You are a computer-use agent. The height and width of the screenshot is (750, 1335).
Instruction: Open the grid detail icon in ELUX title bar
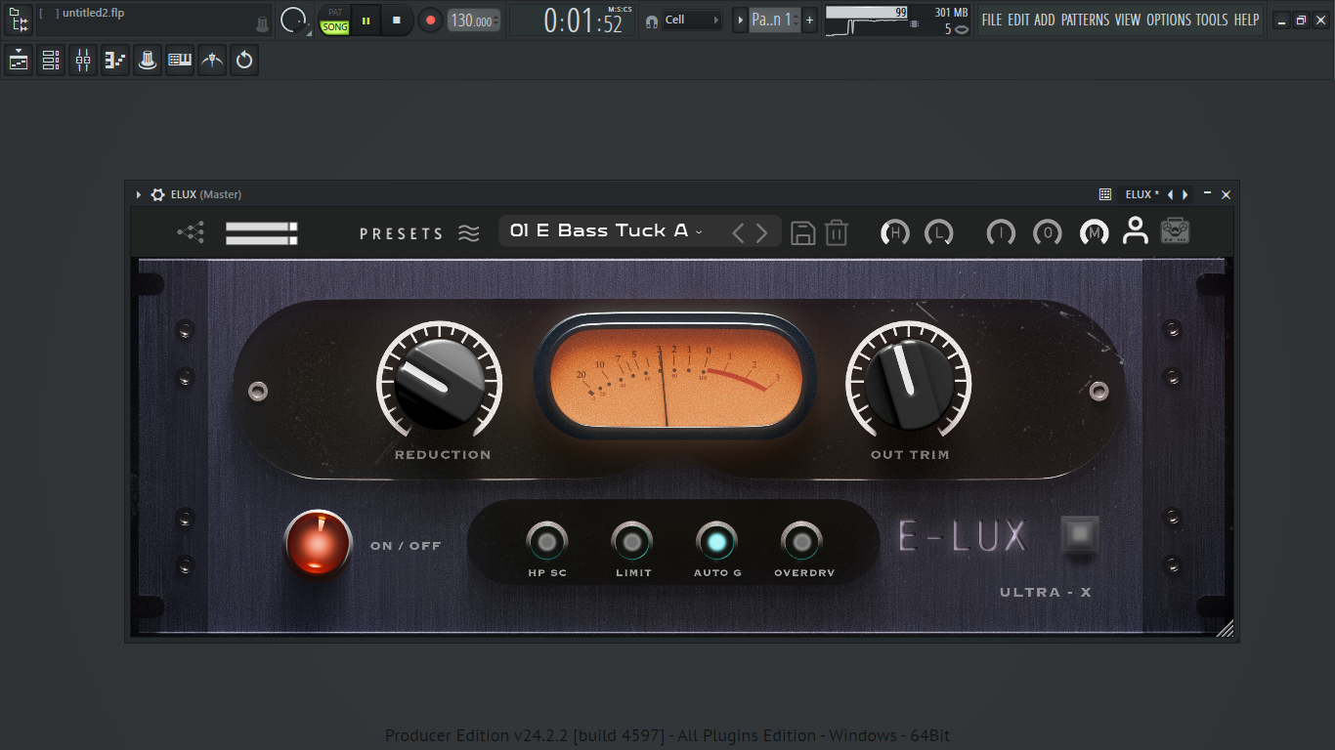tap(1105, 194)
